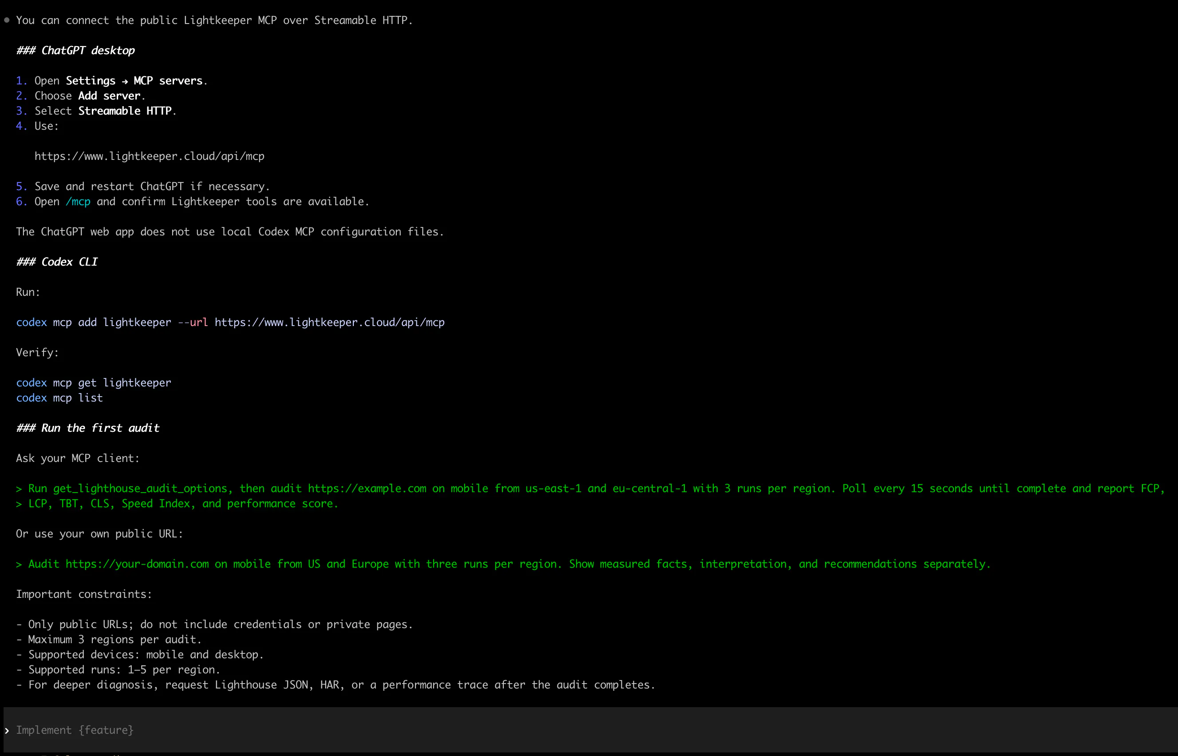Click 'get_lighthouse_audit_options' in the green prompt
The width and height of the screenshot is (1178, 756).
pos(140,489)
